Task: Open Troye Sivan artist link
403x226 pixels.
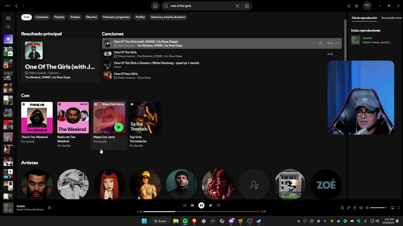Action: point(144,78)
